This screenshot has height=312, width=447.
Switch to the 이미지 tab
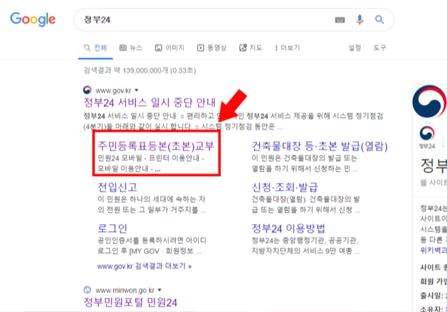[x=170, y=48]
